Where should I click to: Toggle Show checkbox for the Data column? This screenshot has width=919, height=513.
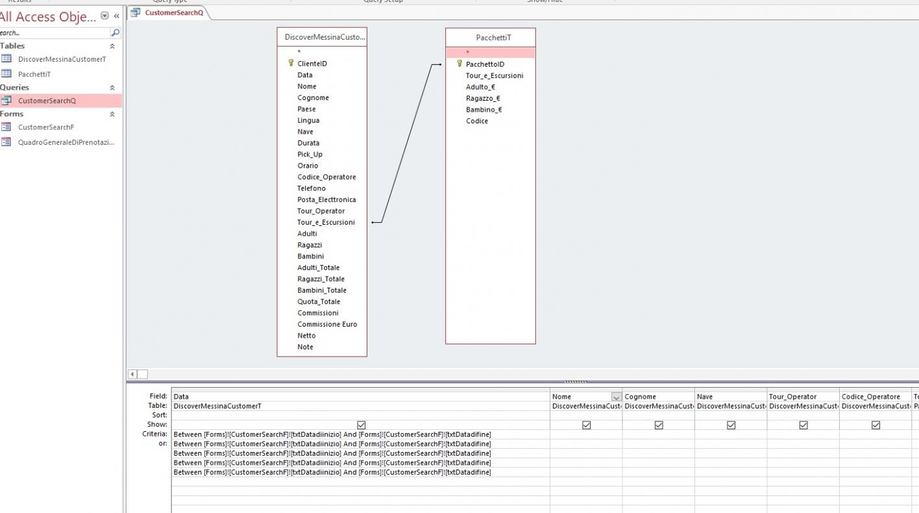pos(361,425)
